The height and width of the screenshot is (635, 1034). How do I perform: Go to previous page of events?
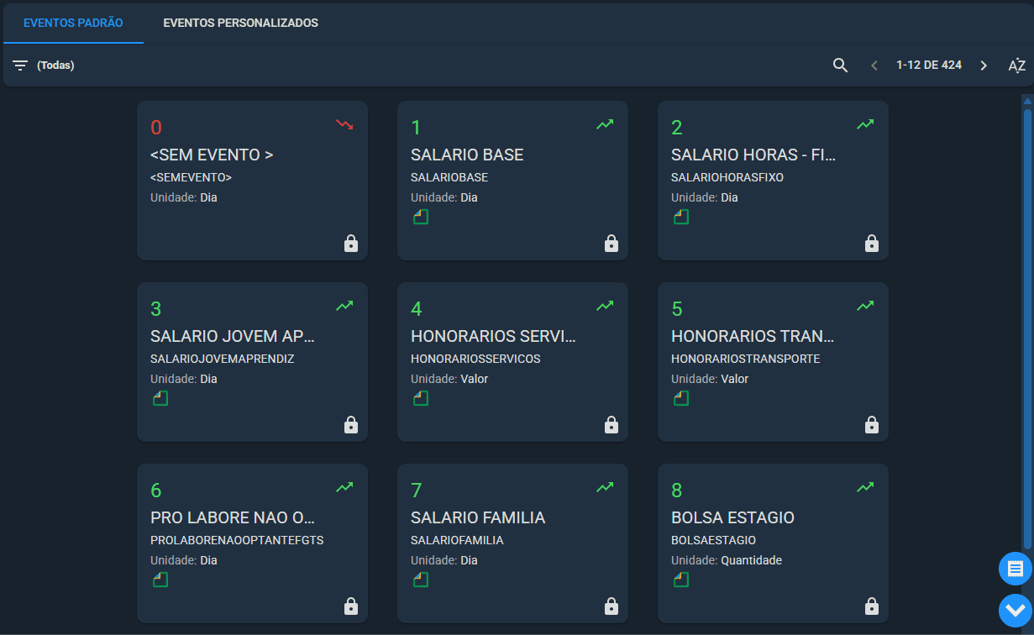874,66
